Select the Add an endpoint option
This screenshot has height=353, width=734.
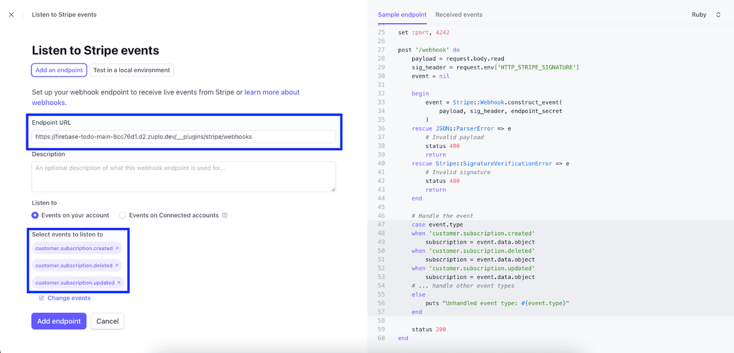(x=59, y=70)
